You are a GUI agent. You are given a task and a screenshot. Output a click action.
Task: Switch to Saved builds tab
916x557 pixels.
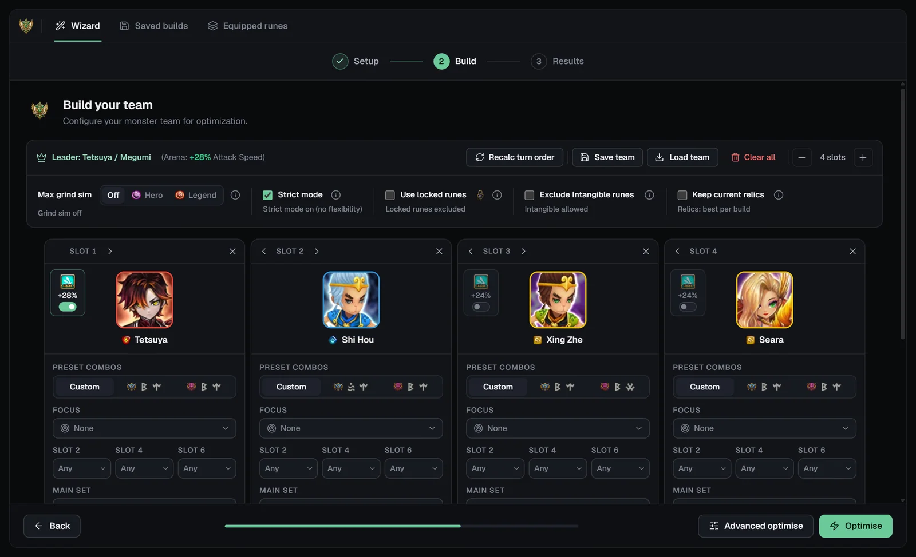point(154,26)
